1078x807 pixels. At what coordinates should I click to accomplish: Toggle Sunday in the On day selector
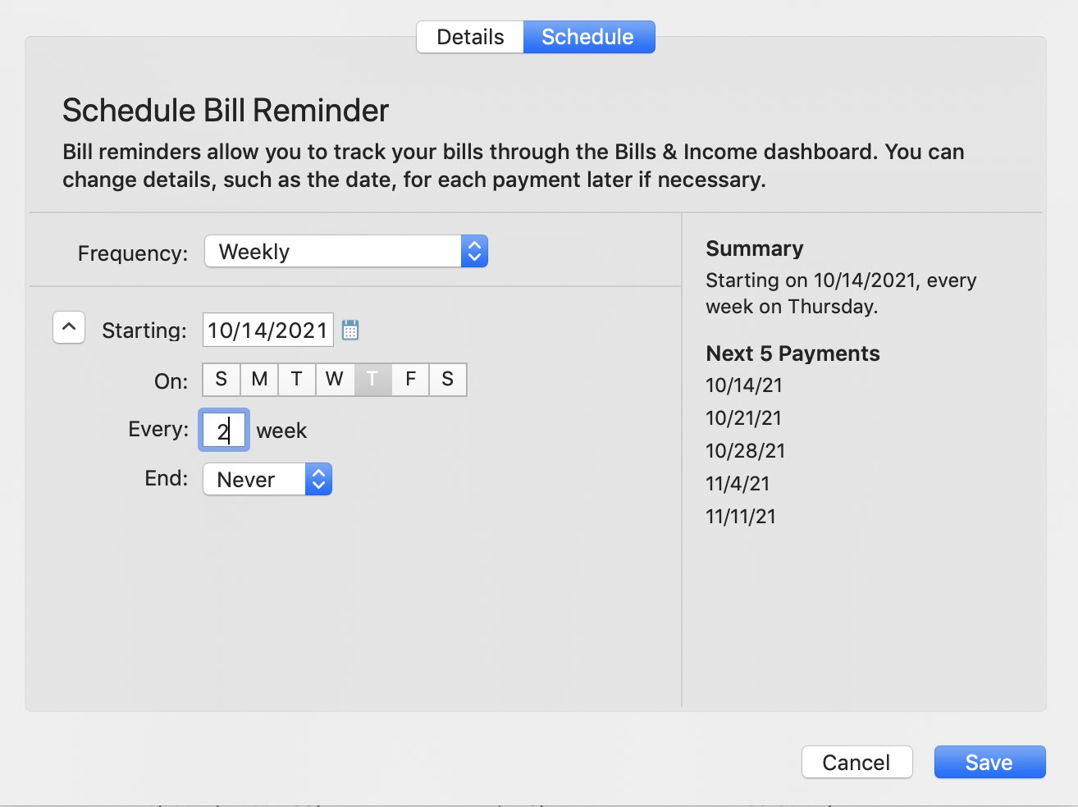tap(222, 379)
